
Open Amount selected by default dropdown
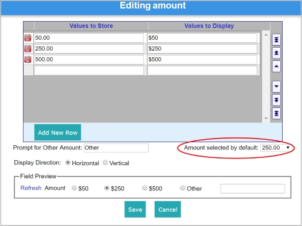tap(275, 148)
